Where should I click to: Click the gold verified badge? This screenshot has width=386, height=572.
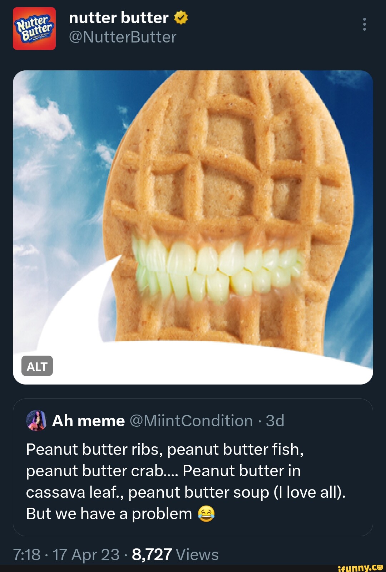[181, 18]
